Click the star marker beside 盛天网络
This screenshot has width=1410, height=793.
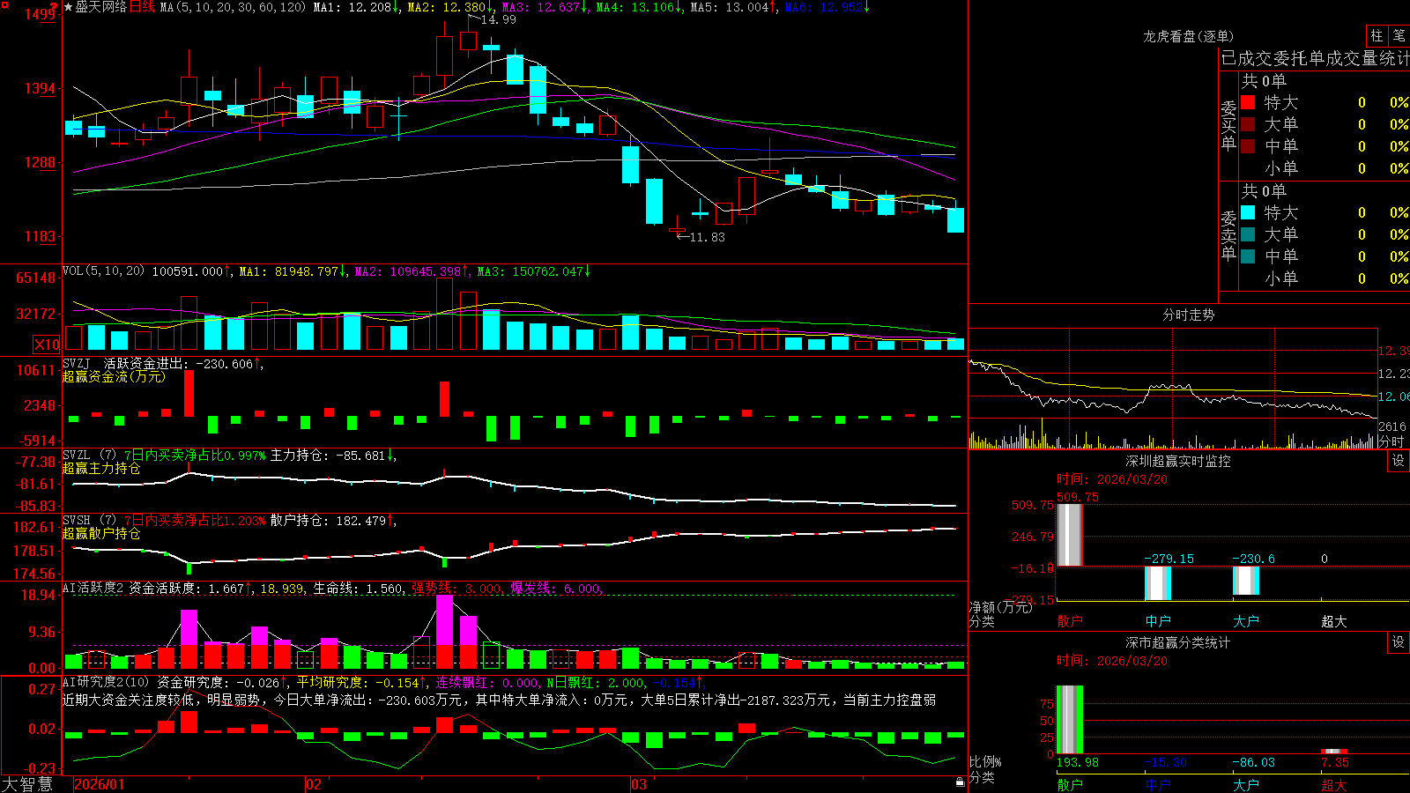tap(68, 7)
